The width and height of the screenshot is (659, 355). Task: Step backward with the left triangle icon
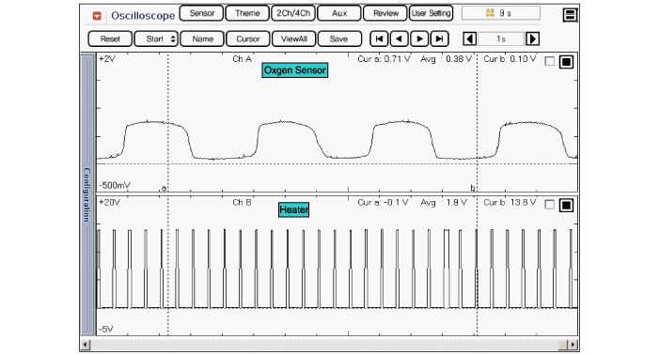click(x=399, y=39)
